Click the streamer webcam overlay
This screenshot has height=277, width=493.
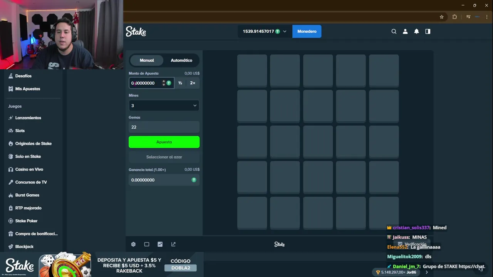[x=62, y=35]
